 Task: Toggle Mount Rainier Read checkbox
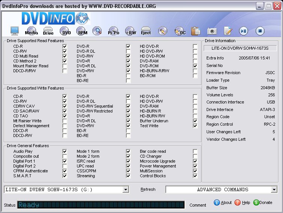(65, 66)
